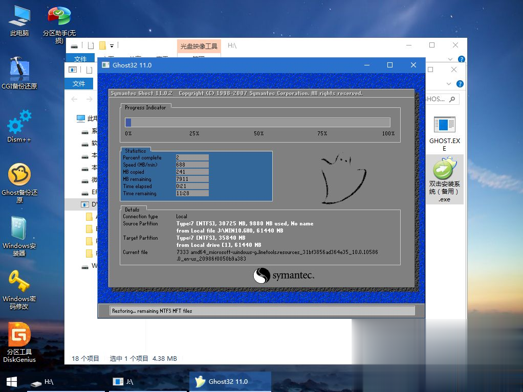523x392 pixels.
Task: Select 双击安装系统（备用）.exe file
Action: click(445, 180)
